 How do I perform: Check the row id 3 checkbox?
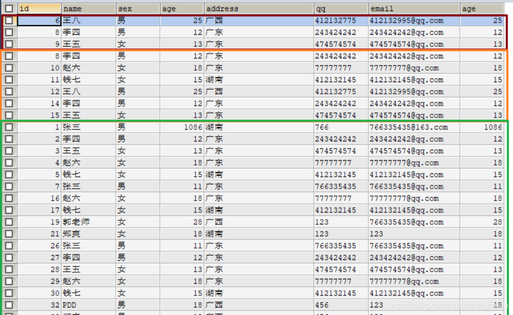[x=9, y=151]
